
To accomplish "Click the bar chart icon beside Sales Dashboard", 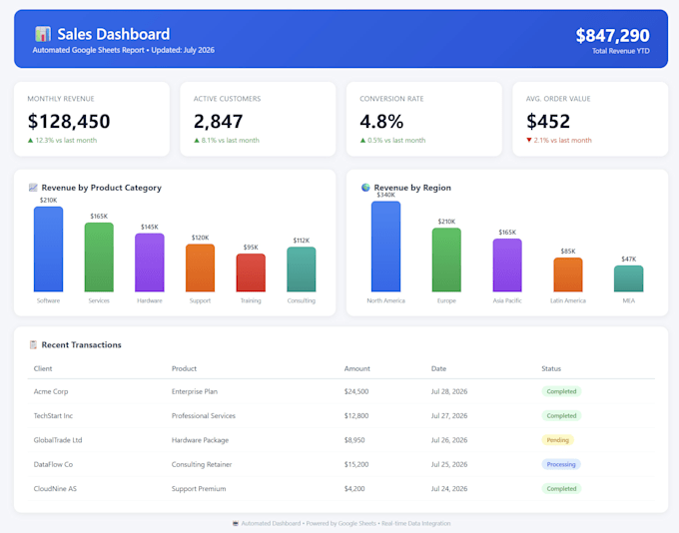I will click(43, 34).
